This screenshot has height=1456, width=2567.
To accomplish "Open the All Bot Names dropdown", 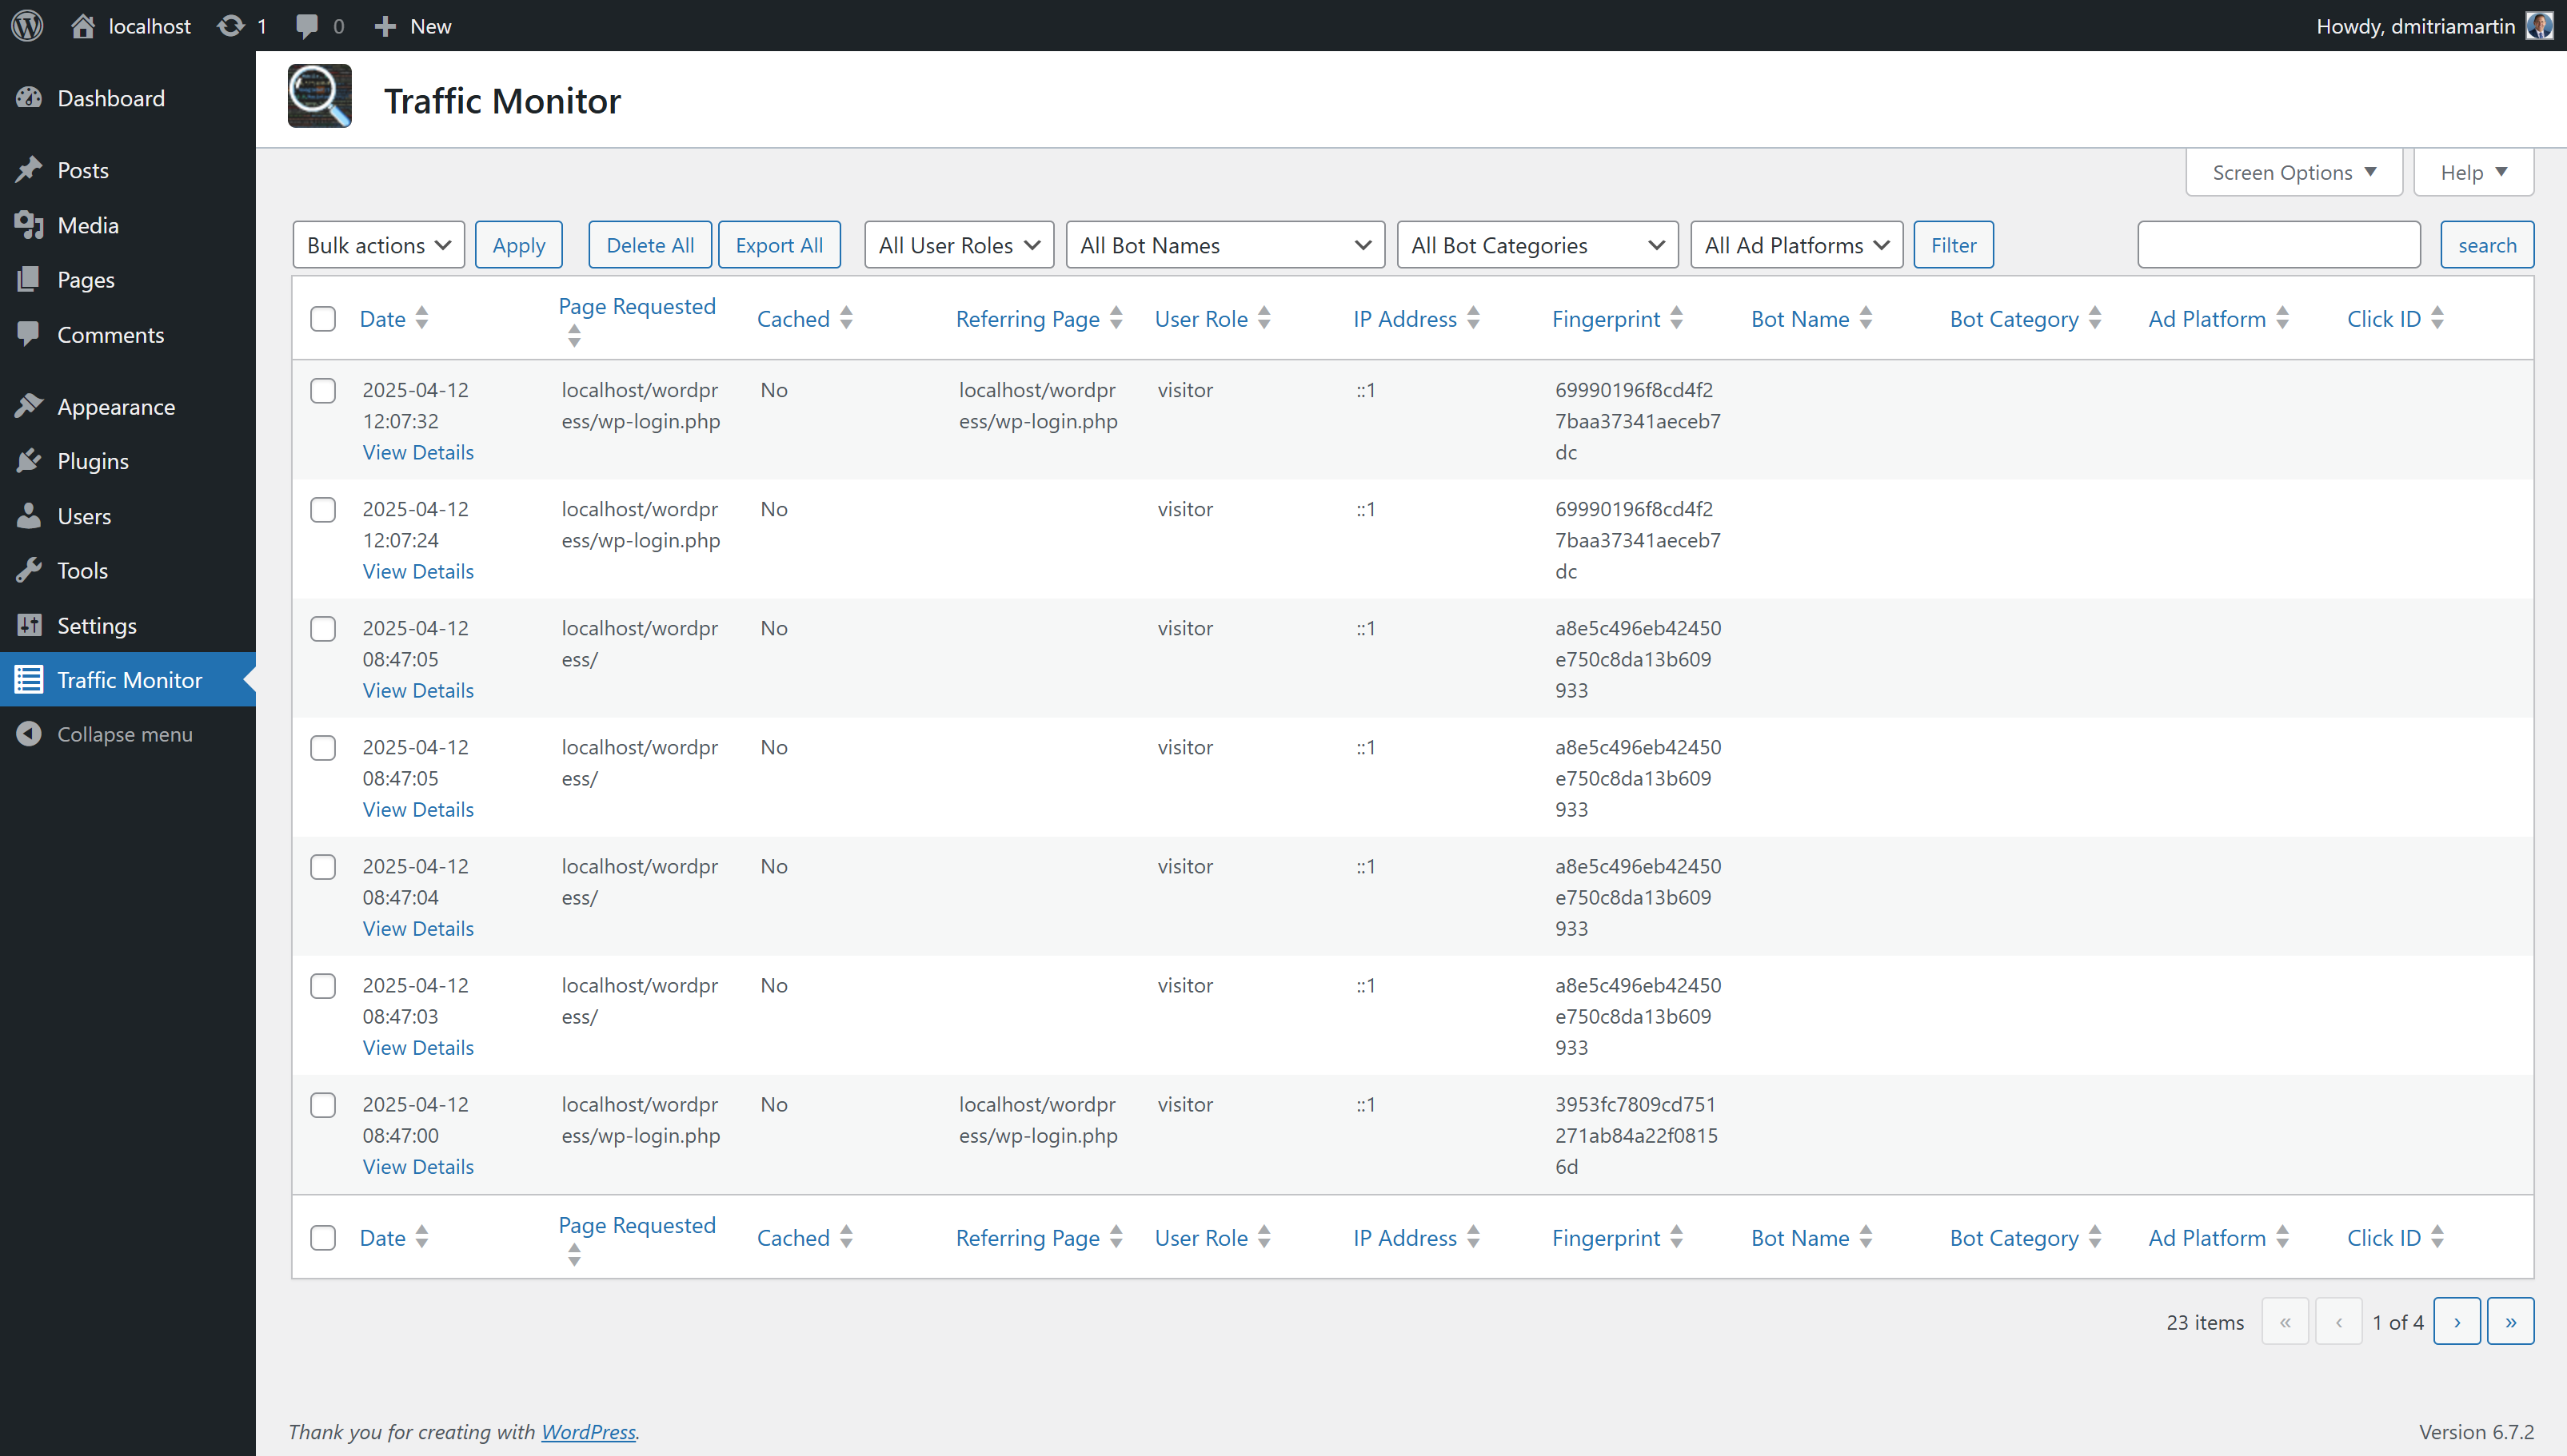I will [x=1225, y=245].
